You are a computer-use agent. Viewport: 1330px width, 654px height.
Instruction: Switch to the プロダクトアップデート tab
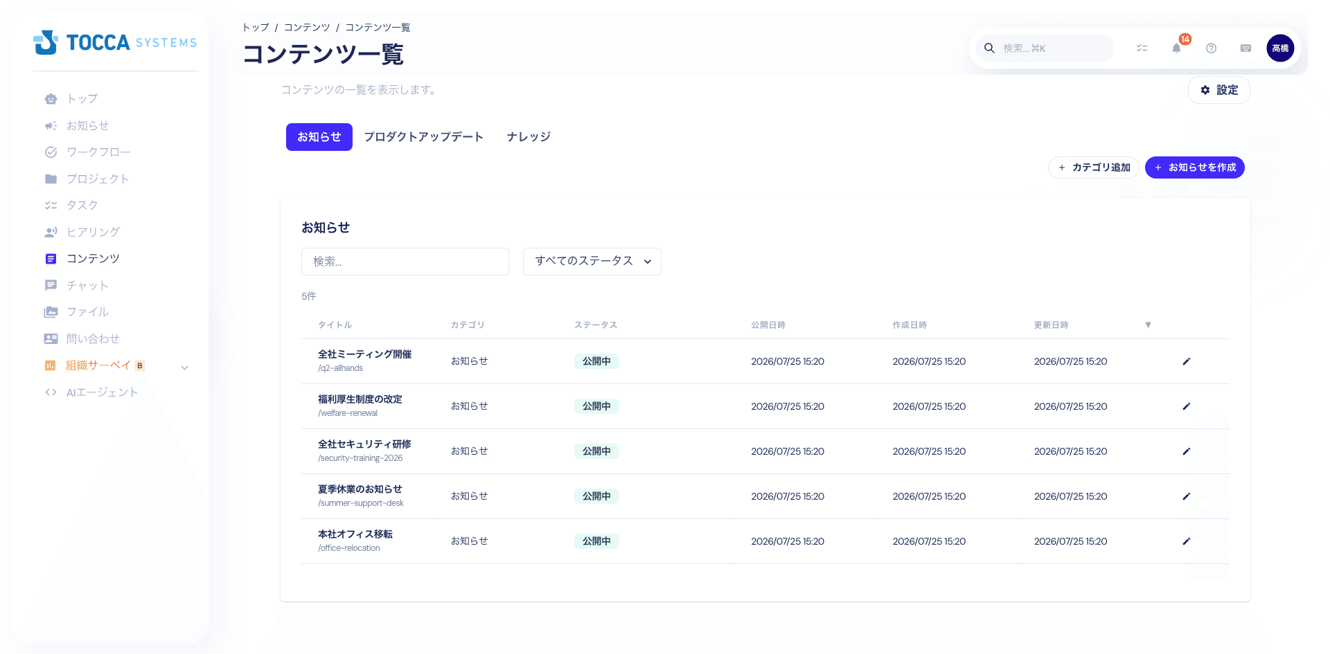point(424,137)
